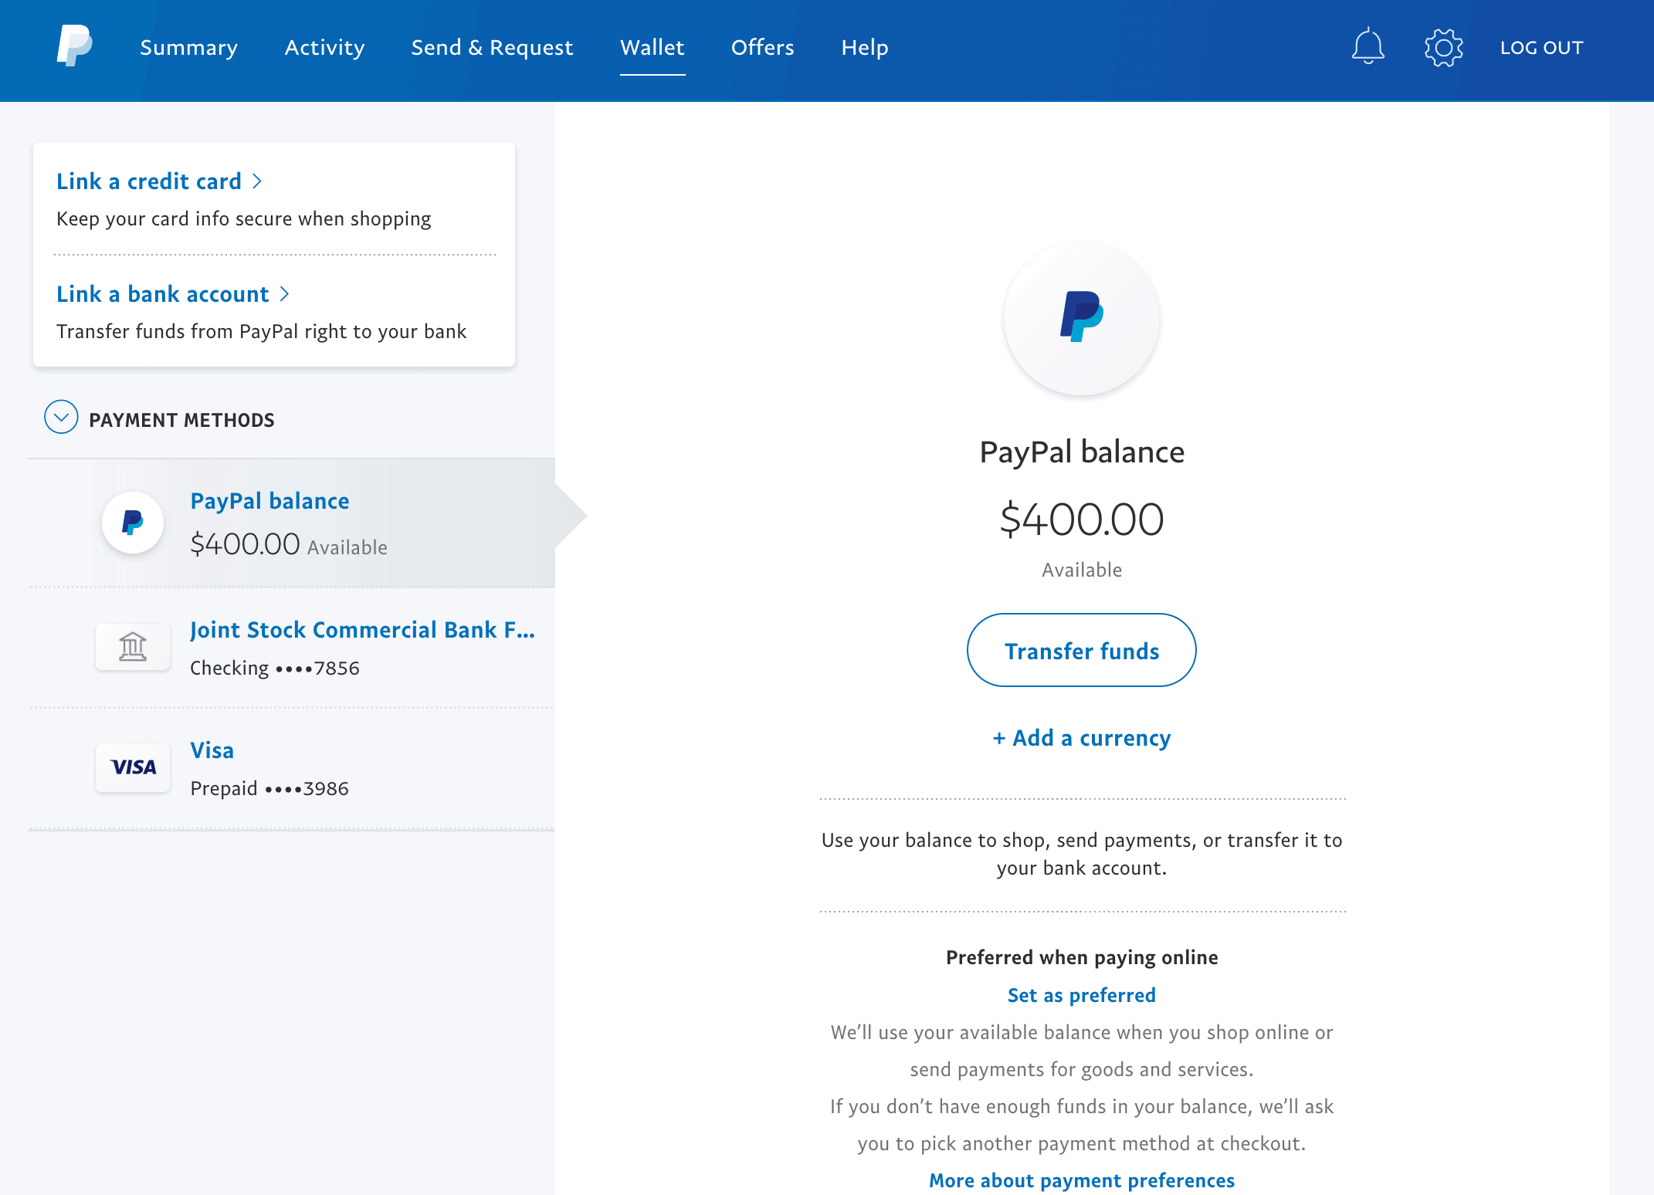Open More about payment preferences
This screenshot has height=1195, width=1654.
click(1081, 1180)
